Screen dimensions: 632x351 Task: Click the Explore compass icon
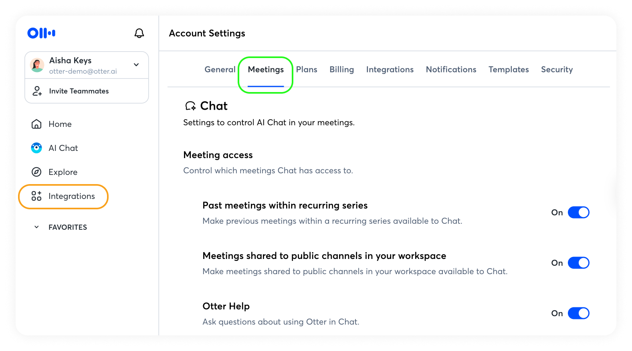(36, 172)
